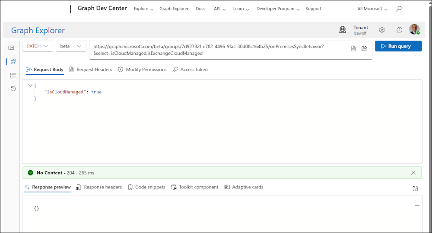Open the history icon in the sidebar
Screen dimensions: 432x233
[13, 89]
